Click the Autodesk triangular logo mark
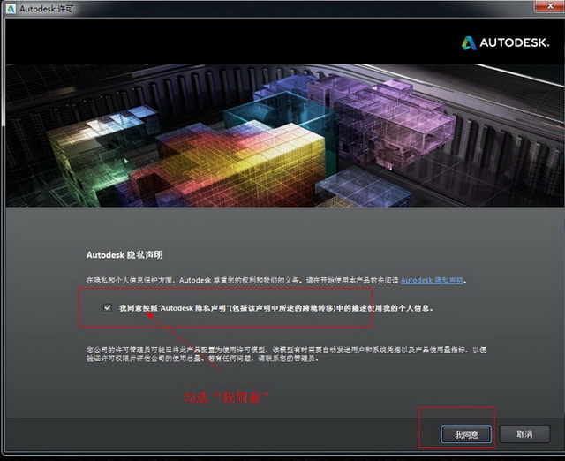 pyautogui.click(x=468, y=42)
